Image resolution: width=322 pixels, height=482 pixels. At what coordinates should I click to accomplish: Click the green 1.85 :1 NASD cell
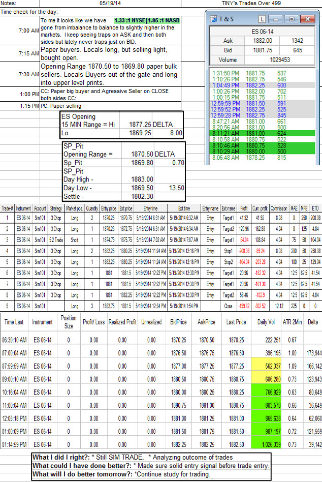[x=164, y=20]
